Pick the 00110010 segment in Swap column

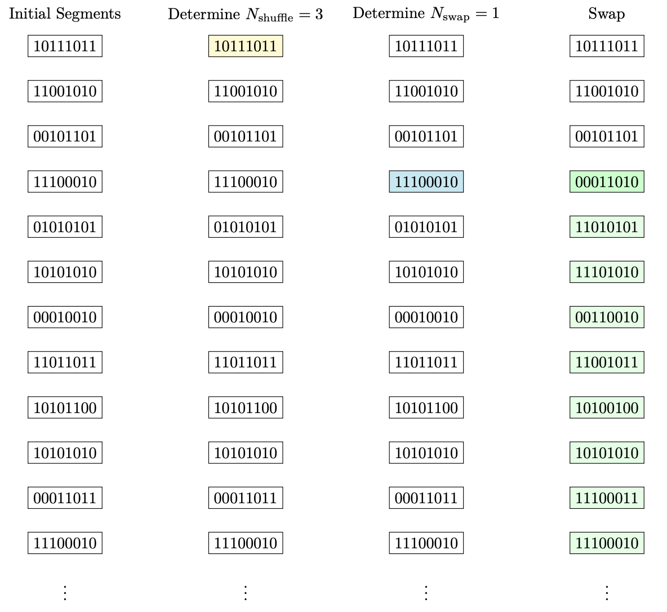point(607,317)
